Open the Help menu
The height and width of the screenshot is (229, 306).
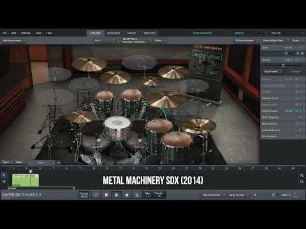pyautogui.click(x=49, y=33)
